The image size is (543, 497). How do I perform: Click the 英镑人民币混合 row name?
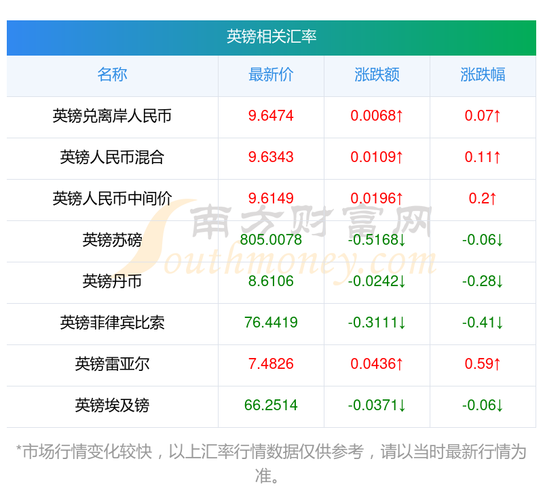(x=112, y=157)
